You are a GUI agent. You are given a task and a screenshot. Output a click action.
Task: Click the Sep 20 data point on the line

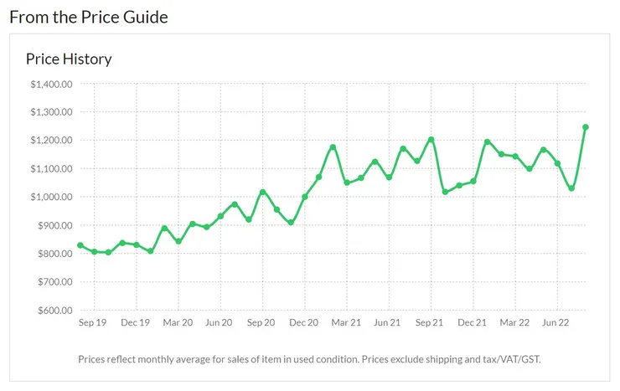click(262, 193)
